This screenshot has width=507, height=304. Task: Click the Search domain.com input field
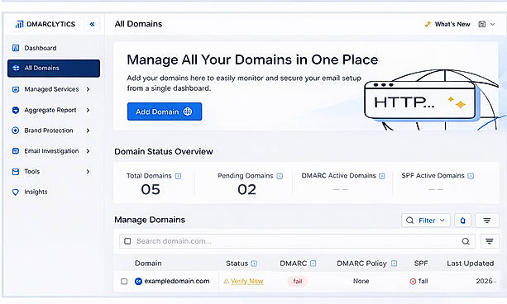pos(297,241)
